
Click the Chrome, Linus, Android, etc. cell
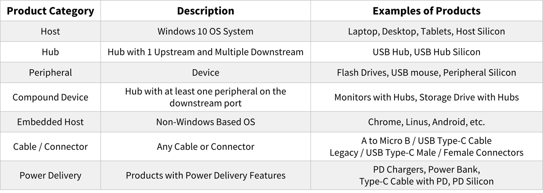[426, 122]
